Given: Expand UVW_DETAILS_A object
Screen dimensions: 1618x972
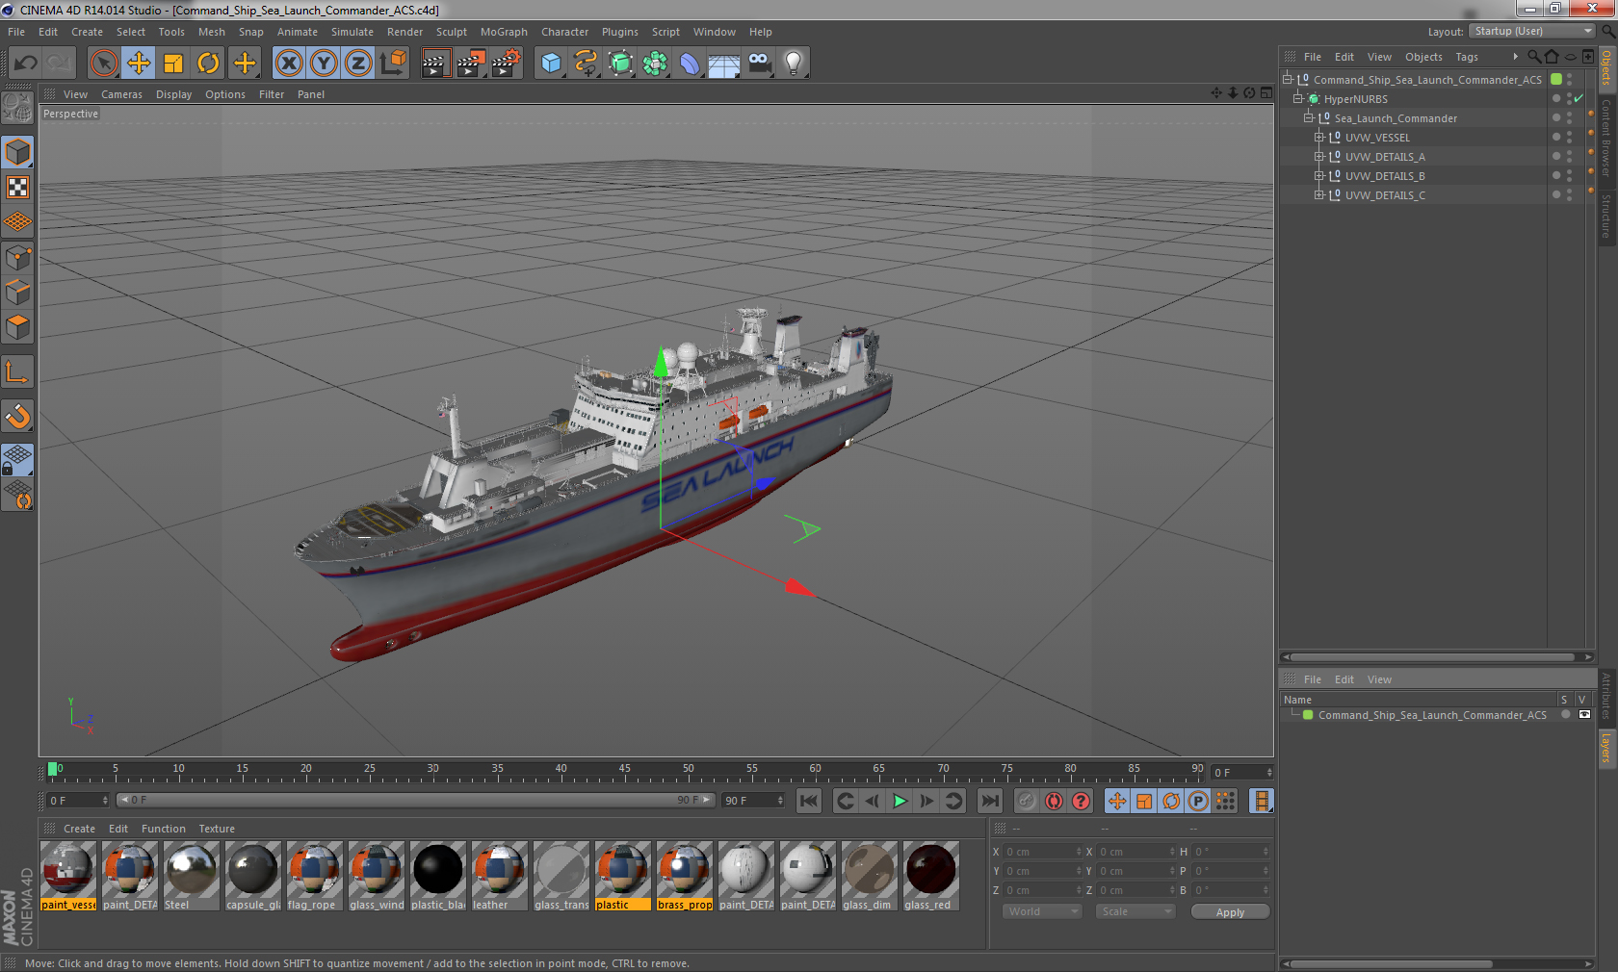Looking at the screenshot, I should [1319, 156].
